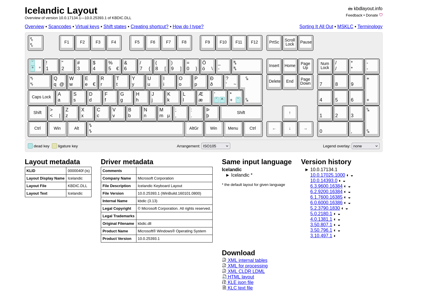
Task: Click the Pause key
Action: coord(306,42)
